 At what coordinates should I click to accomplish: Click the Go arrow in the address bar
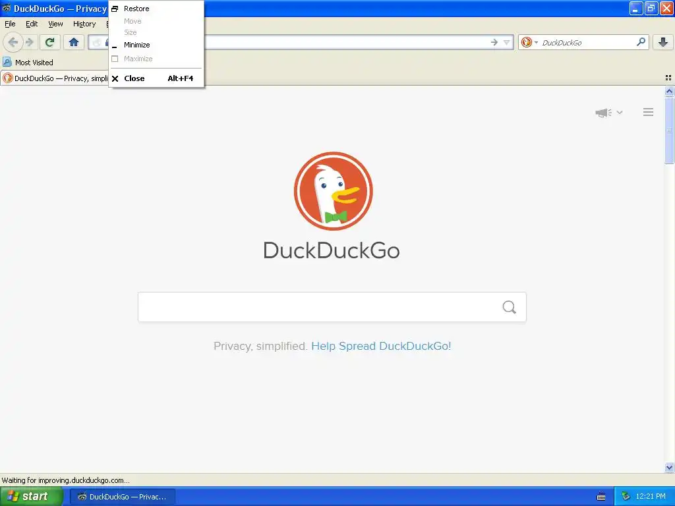[x=494, y=42]
